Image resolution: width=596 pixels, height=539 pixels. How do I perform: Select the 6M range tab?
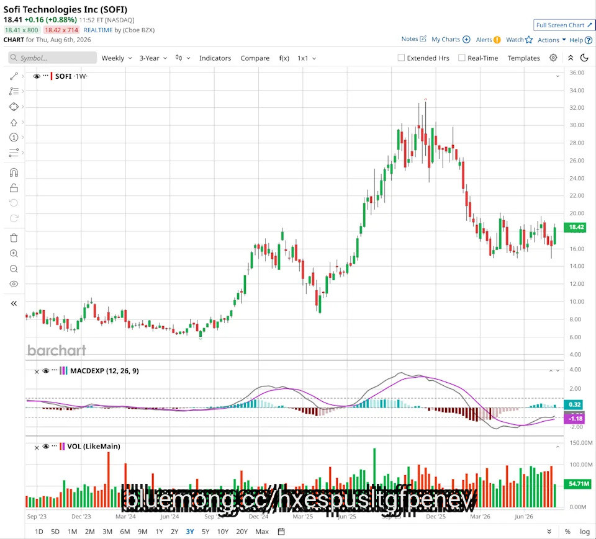point(125,532)
